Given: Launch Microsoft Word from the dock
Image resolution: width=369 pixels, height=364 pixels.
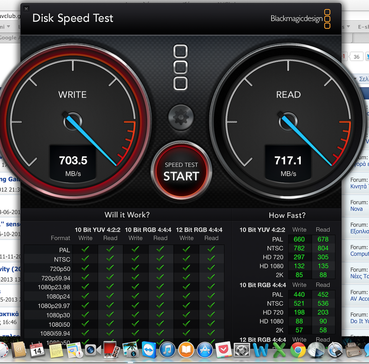Looking at the screenshot, I should (261, 350).
